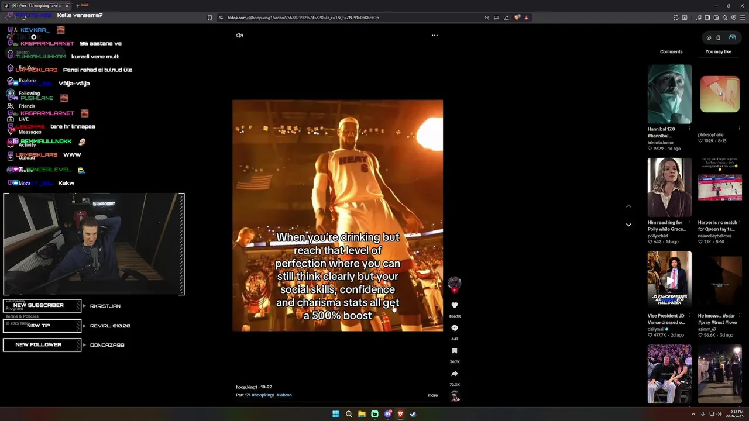Viewport: 749px width, 421px height.
Task: Open the video three-dots options menu
Action: coord(434,36)
